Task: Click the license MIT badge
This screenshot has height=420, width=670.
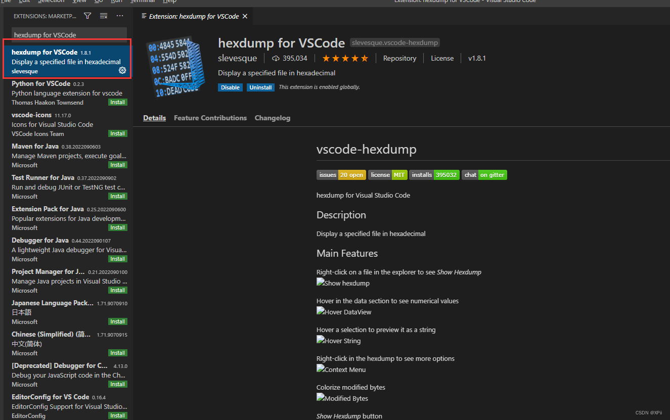Action: (387, 175)
